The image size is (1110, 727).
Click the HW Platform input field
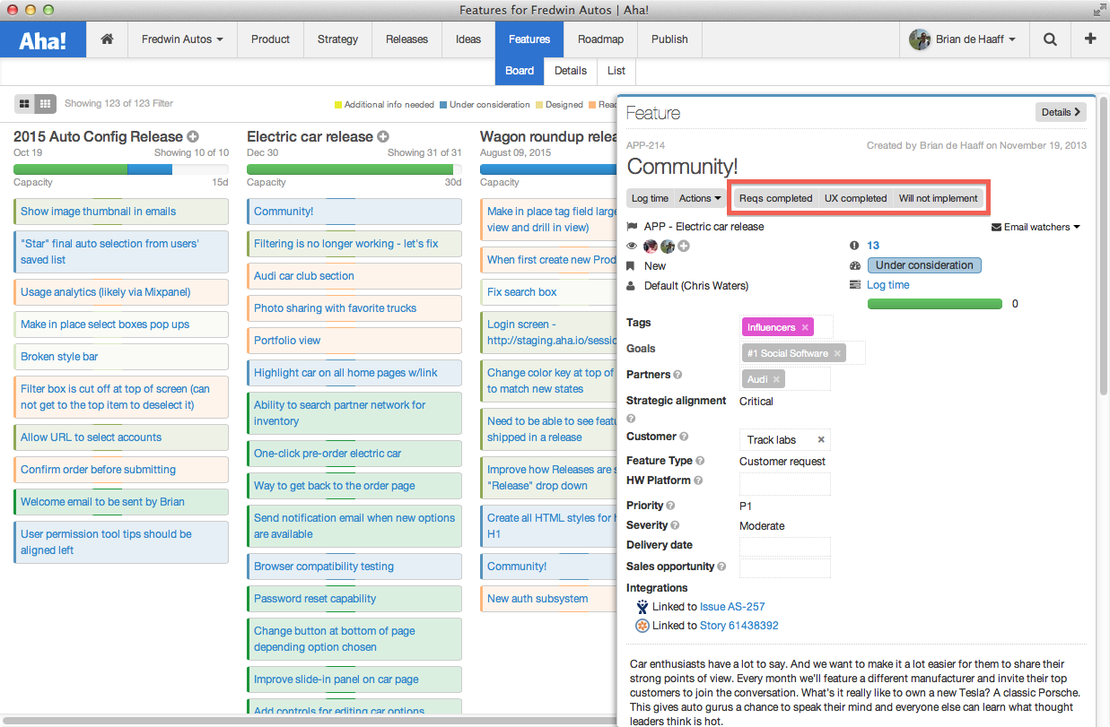click(785, 484)
